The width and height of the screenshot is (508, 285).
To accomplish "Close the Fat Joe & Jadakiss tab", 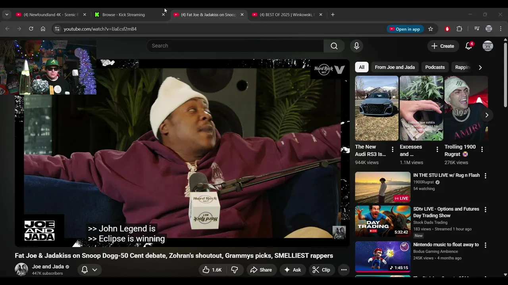I will 242,15.
